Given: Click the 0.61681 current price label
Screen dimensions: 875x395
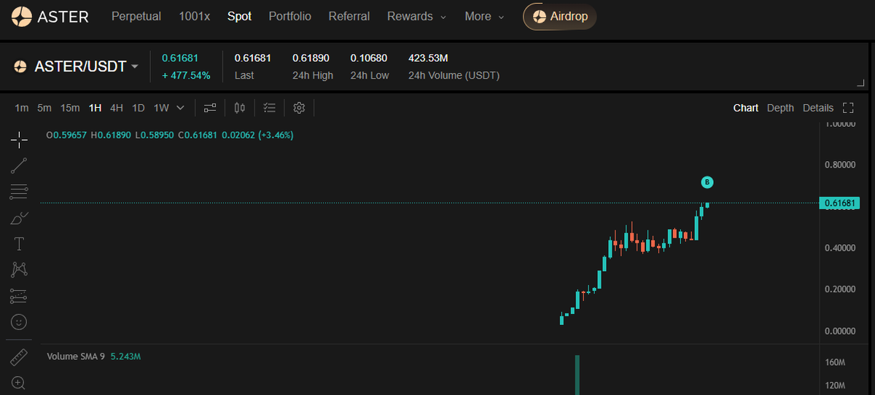Looking at the screenshot, I should pyautogui.click(x=840, y=203).
